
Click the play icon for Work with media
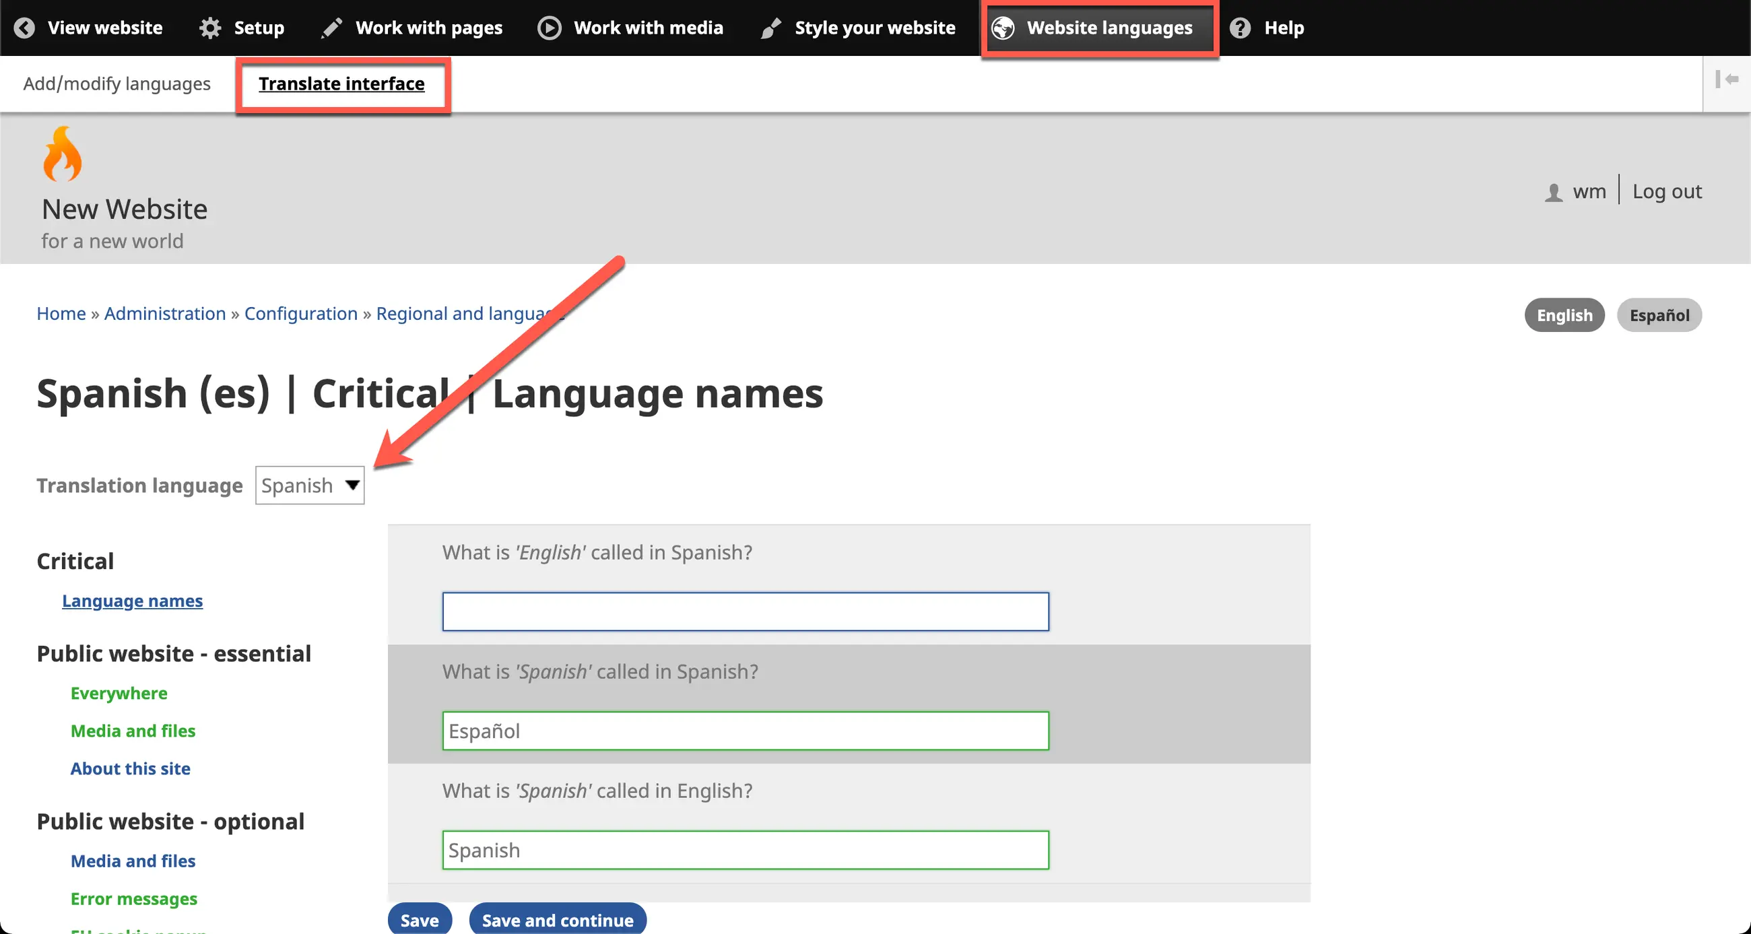click(x=550, y=28)
